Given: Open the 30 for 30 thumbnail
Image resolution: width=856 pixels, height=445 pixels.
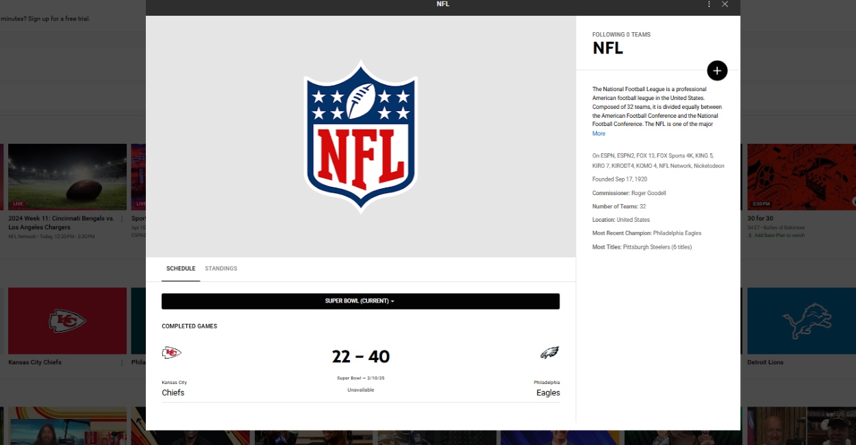Looking at the screenshot, I should 799,177.
